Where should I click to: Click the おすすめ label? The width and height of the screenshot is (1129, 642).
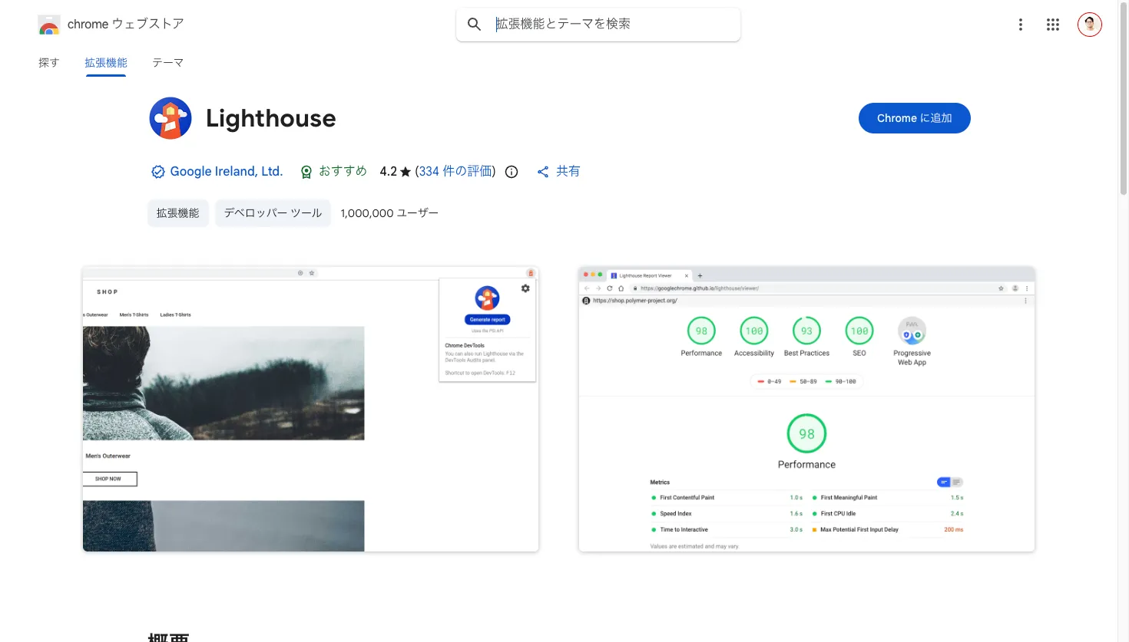343,171
